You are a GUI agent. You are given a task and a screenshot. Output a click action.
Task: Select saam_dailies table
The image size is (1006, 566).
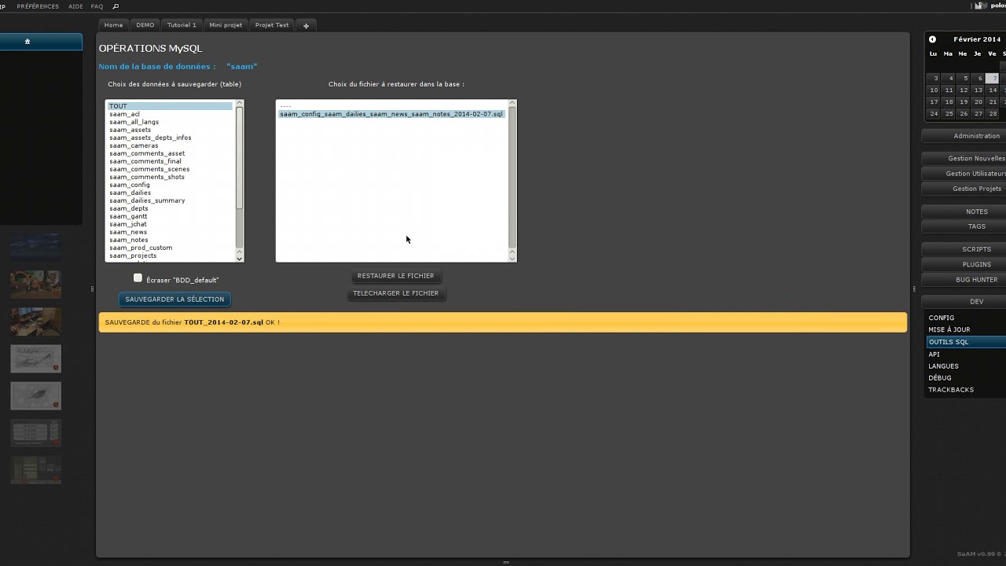click(171, 193)
